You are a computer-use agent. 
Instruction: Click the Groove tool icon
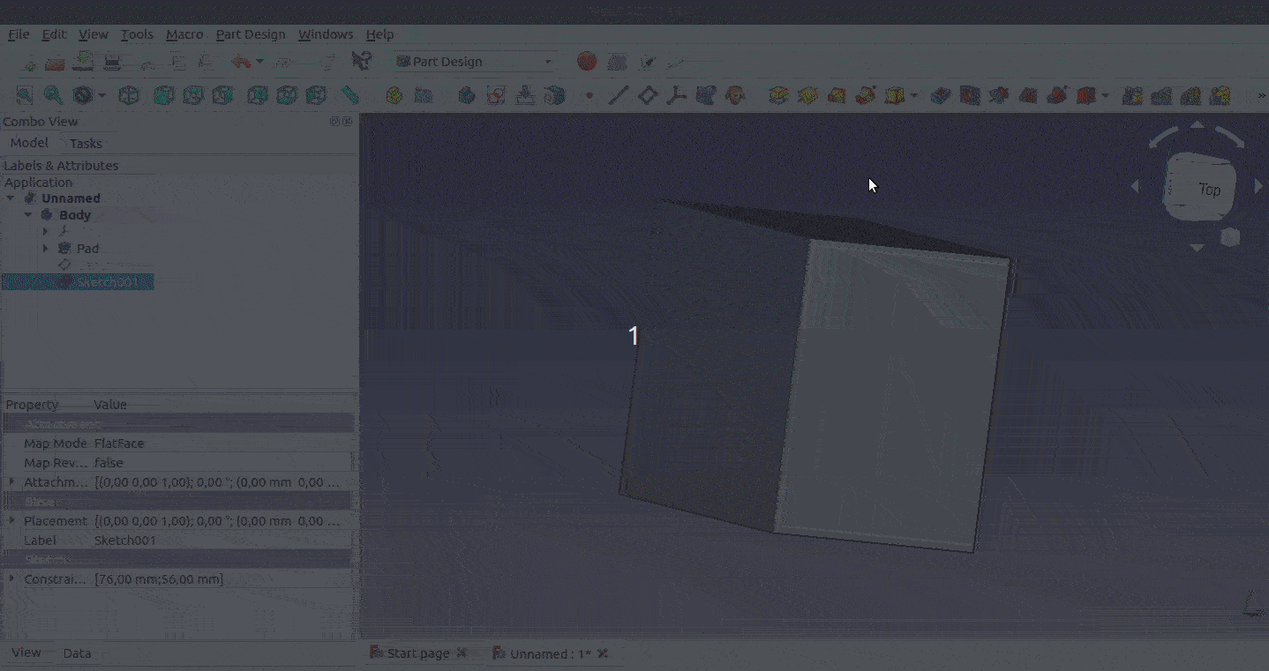pos(999,95)
